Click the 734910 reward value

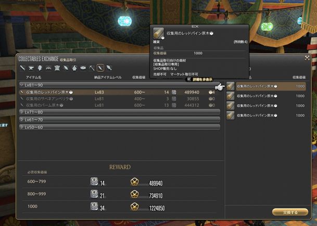[x=156, y=196]
